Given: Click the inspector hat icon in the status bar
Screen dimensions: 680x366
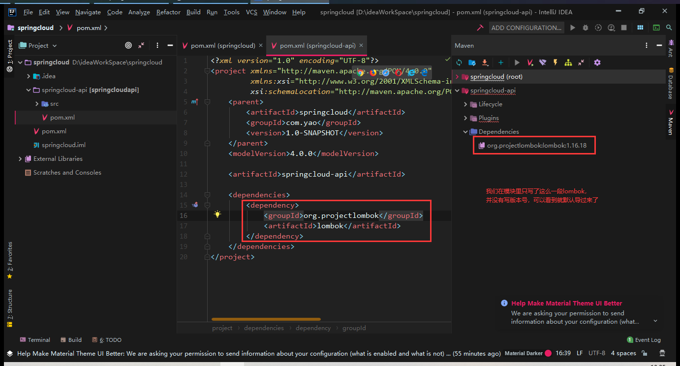Looking at the screenshot, I should [x=662, y=353].
